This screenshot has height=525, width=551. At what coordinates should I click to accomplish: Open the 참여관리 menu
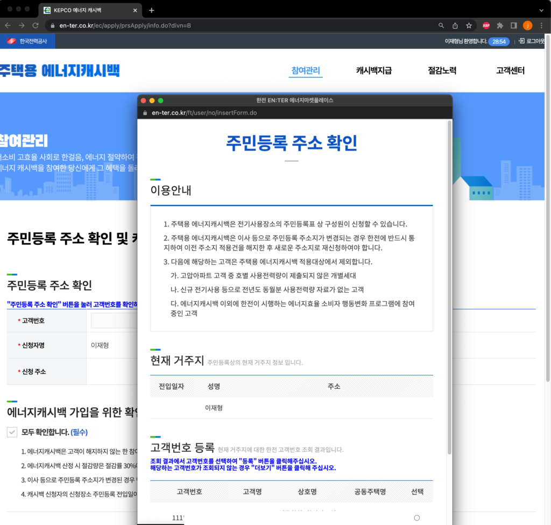pos(306,70)
